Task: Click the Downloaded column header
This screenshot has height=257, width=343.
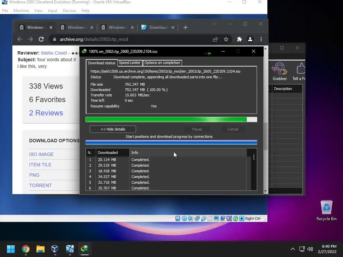Action: point(113,153)
